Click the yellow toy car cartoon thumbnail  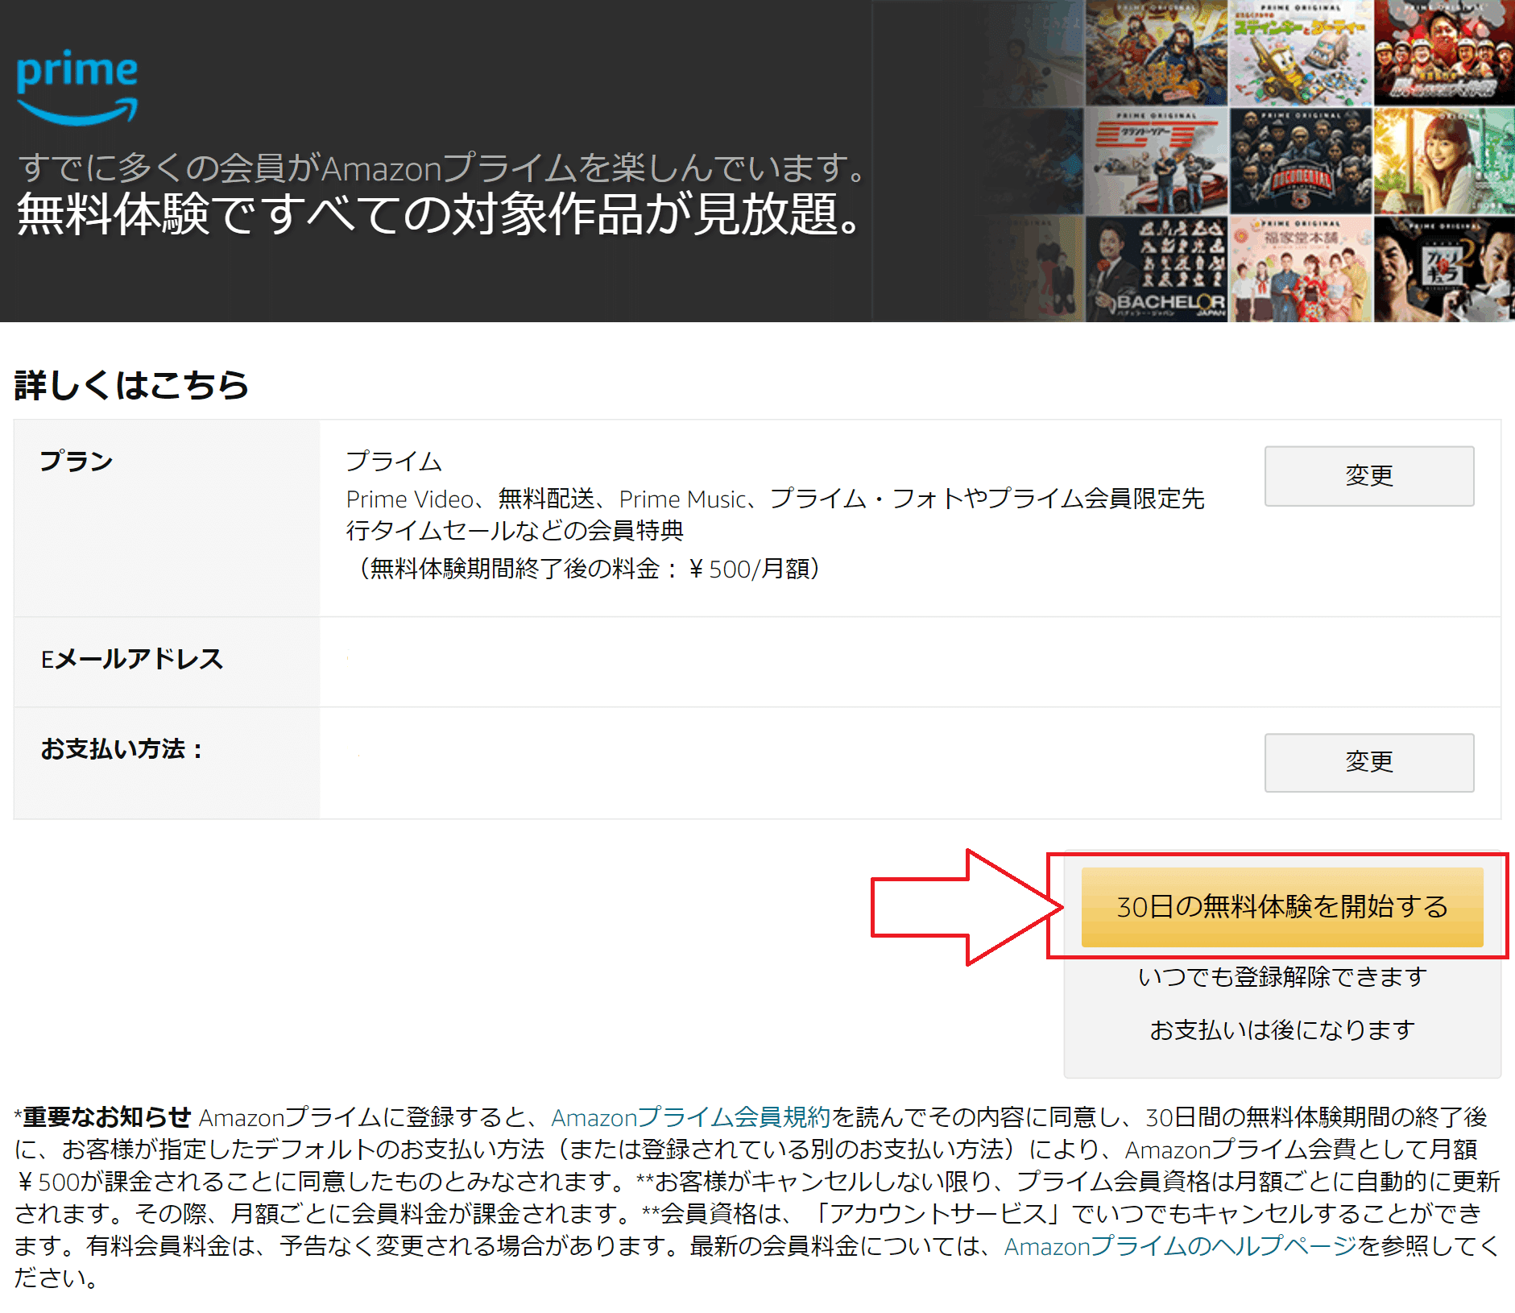tap(1301, 53)
